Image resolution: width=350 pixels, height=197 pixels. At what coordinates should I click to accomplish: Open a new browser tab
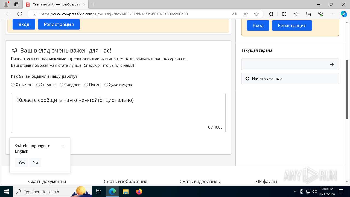point(93,4)
